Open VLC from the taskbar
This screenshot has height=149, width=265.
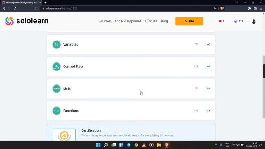pyautogui.click(x=144, y=145)
